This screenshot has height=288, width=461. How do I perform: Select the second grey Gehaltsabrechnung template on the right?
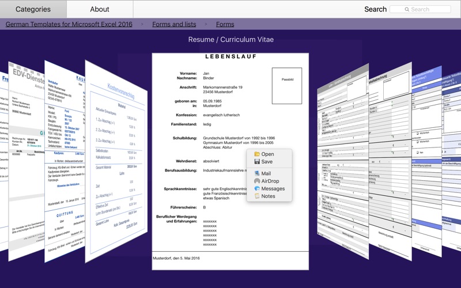[x=391, y=161]
